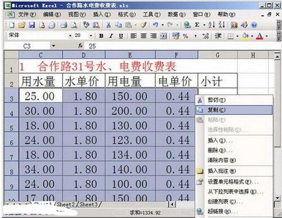The image size is (282, 218).
Task: Switch to the Sheet3 tab
Action: click(88, 204)
